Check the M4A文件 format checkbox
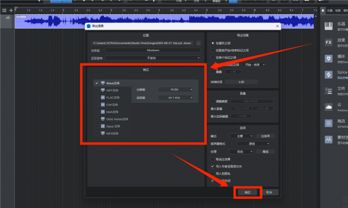Screen dimensions: 348x208 point(97,112)
